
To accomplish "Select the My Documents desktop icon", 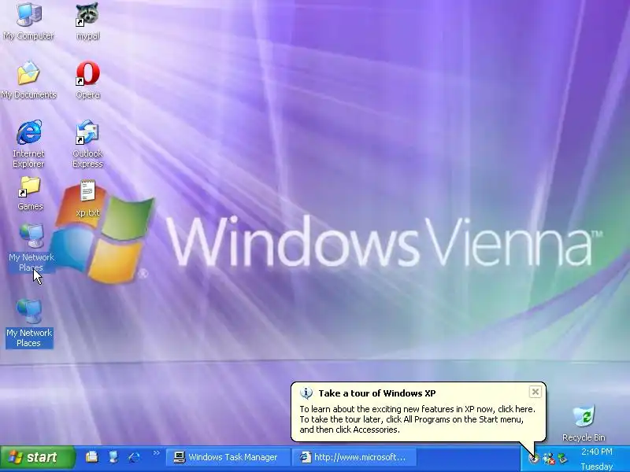I will pos(28,79).
